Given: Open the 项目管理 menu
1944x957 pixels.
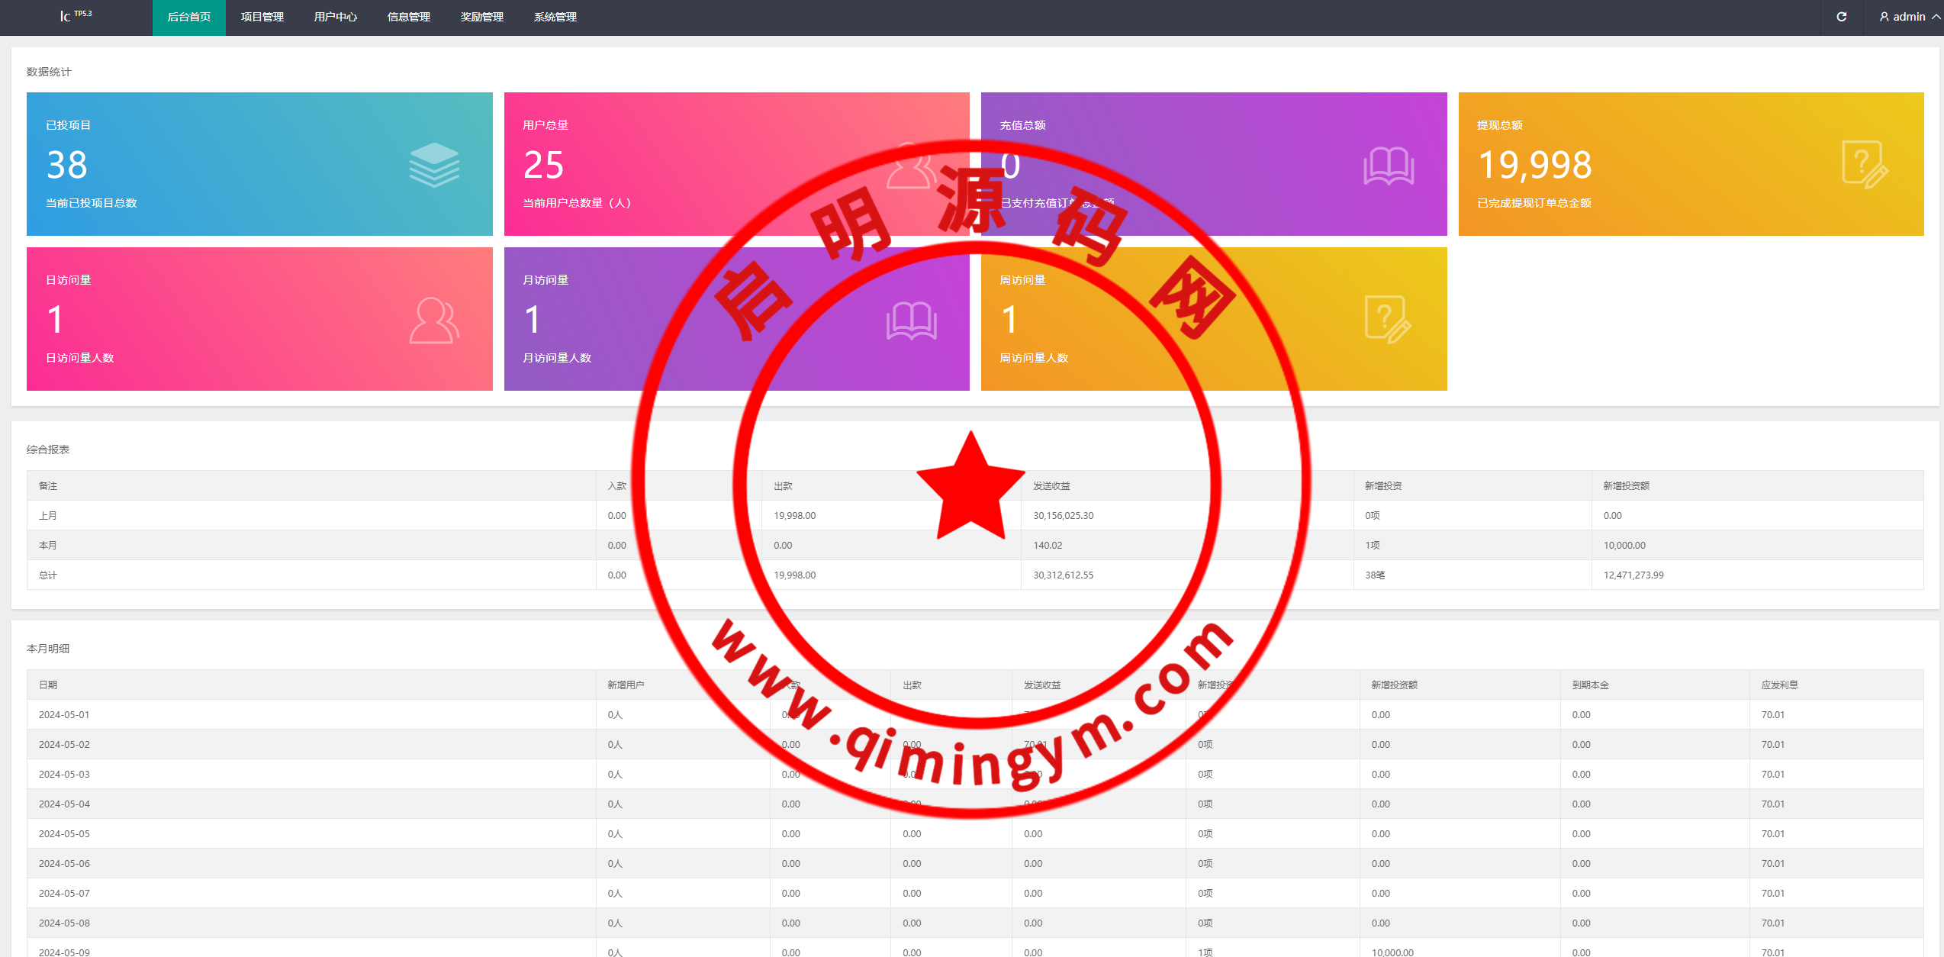Looking at the screenshot, I should click(x=262, y=17).
